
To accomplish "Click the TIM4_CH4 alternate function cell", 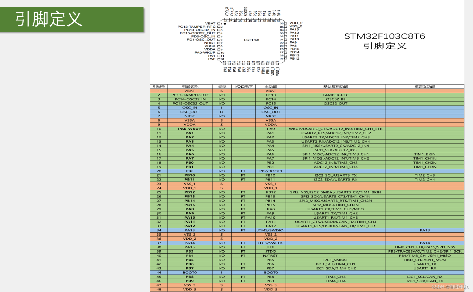I will [335, 281].
